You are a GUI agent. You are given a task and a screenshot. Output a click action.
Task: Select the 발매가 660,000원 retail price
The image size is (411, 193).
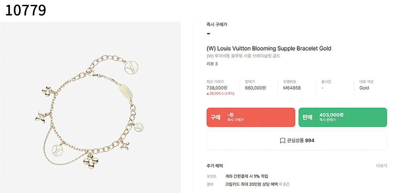255,88
